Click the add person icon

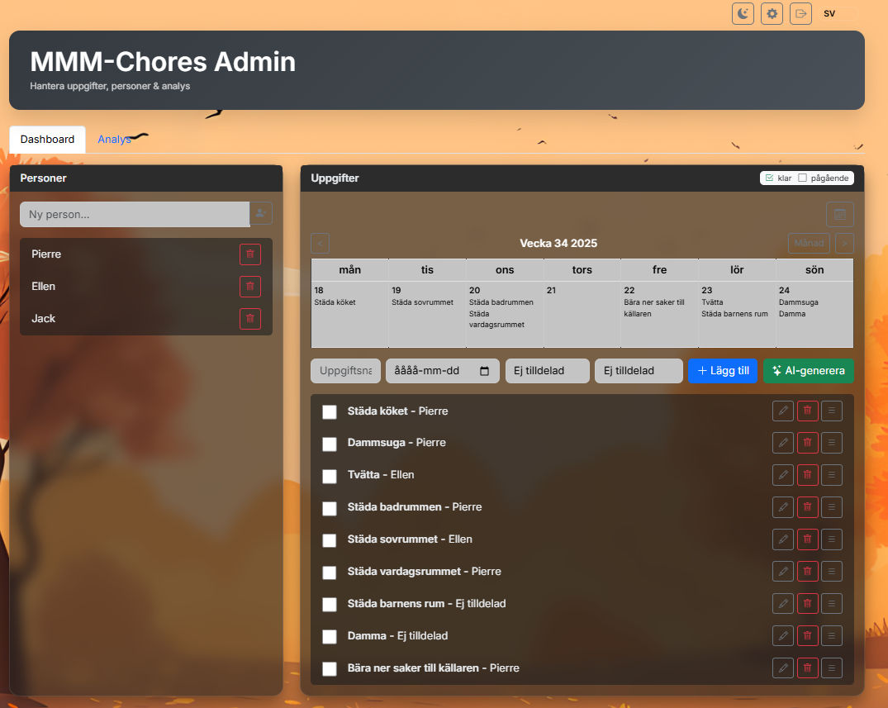coord(261,213)
